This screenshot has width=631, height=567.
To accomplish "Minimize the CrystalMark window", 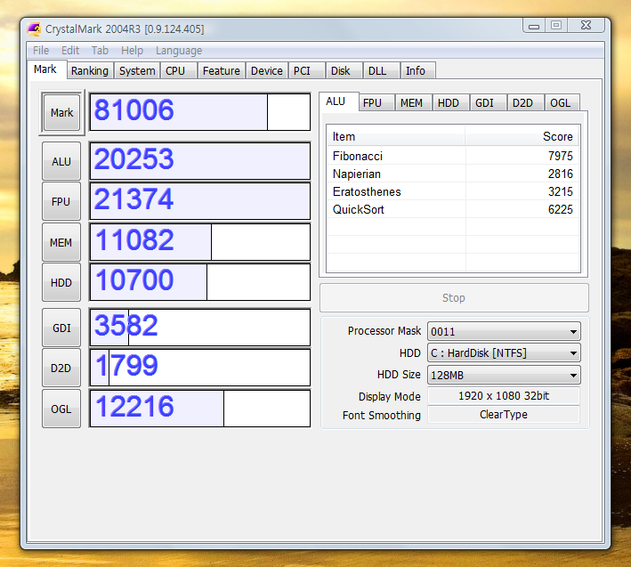I will 534,25.
